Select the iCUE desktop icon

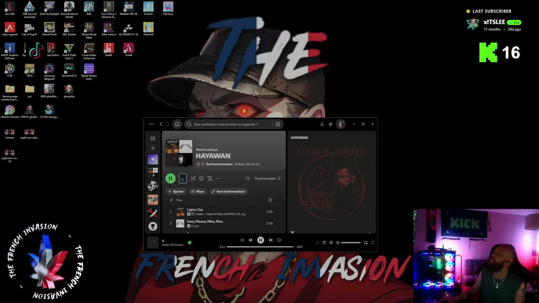pyautogui.click(x=10, y=70)
